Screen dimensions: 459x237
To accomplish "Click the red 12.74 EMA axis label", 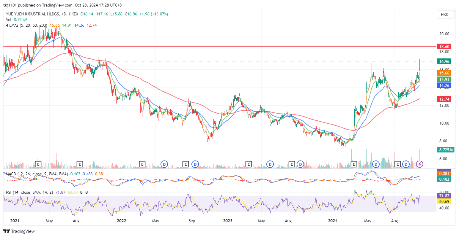I will click(x=444, y=99).
